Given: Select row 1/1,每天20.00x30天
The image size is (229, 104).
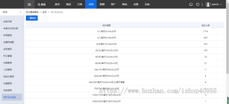Looking at the screenshot, I should pos(125,31).
